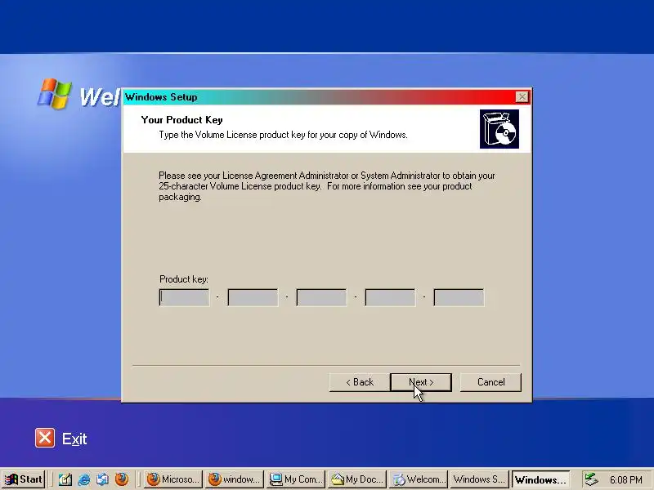This screenshot has height=490, width=654.
Task: Launch the first quick launch notepad icon
Action: click(65, 479)
